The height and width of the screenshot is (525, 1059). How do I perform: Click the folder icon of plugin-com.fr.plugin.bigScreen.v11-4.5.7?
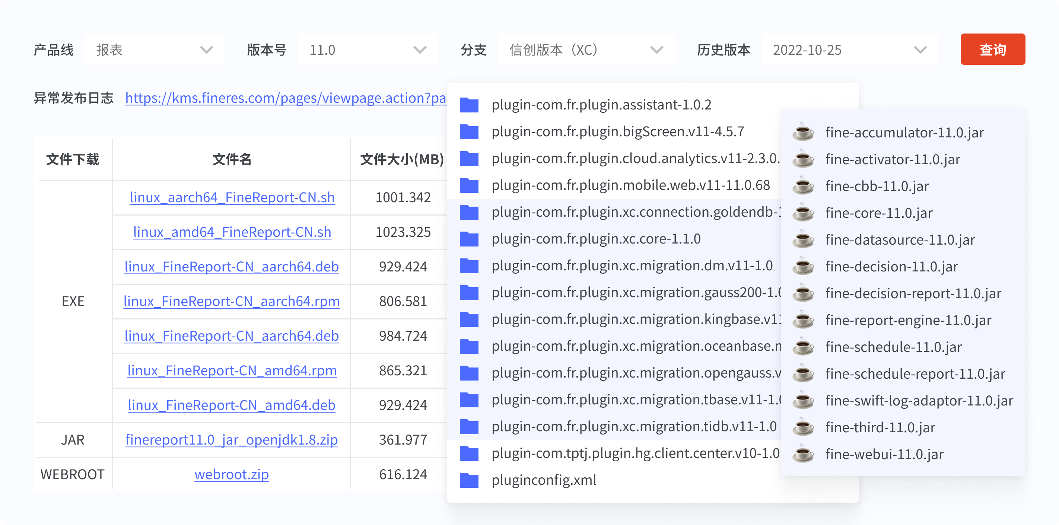(469, 132)
